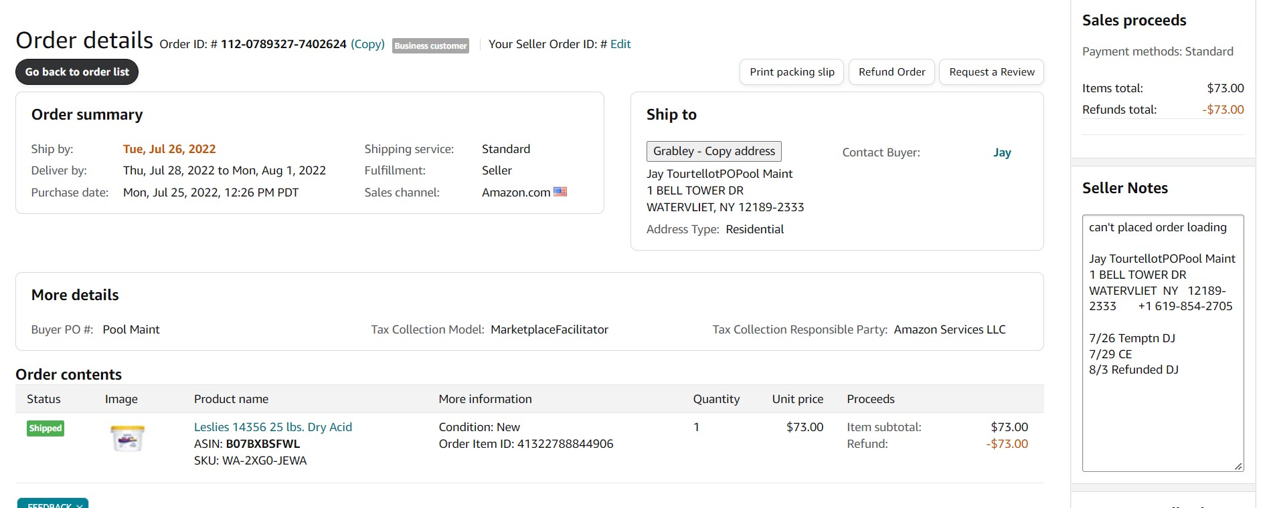Copy the Order ID
Viewport: 1267px width, 508px height.
[367, 44]
